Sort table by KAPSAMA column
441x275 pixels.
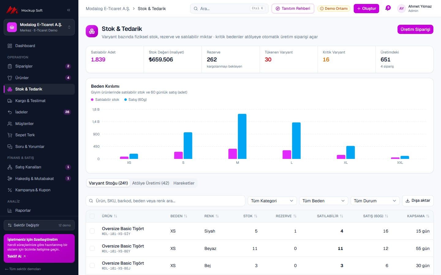tap(418, 216)
